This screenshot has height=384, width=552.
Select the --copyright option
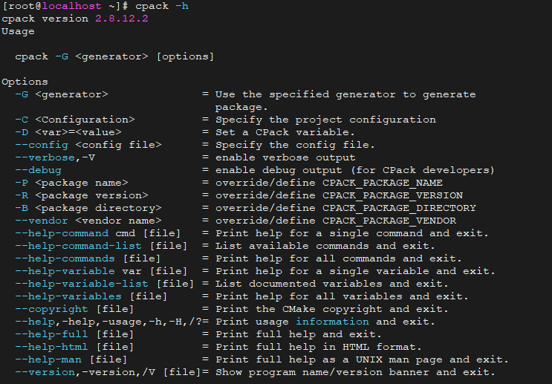[x=51, y=309]
